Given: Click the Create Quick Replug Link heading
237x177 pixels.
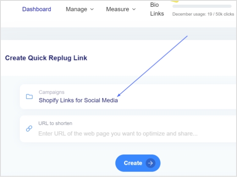Looking at the screenshot, I should click(46, 58).
